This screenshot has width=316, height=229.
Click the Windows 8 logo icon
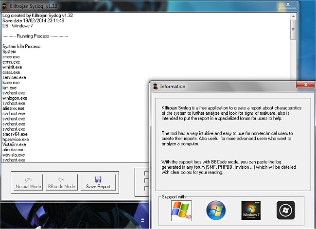[285, 210]
